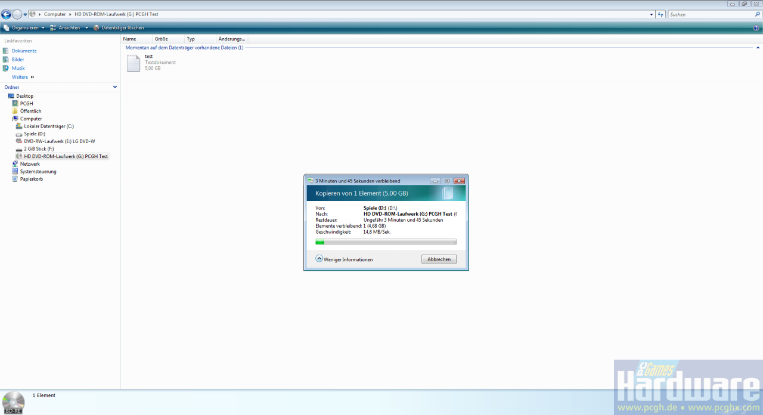763x415 pixels.
Task: Click the refresh icon beside address bar
Action: (660, 14)
